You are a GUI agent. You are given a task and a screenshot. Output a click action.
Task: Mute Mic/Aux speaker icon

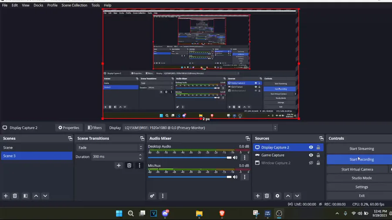[x=235, y=177]
